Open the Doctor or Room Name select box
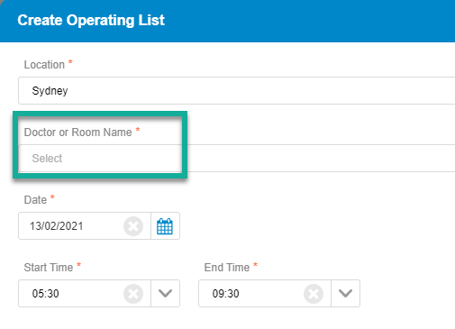455x329 pixels. pyautogui.click(x=237, y=159)
